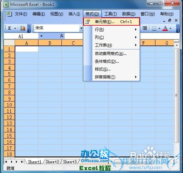Click the font color A icon
The width and height of the screenshot is (183, 173).
pos(165,28)
